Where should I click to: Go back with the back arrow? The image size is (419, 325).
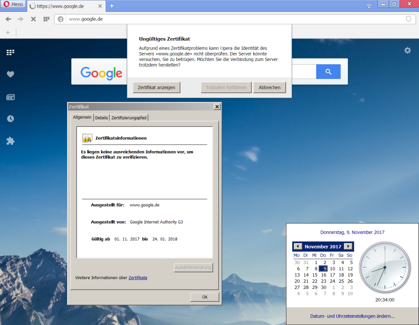tap(8, 19)
